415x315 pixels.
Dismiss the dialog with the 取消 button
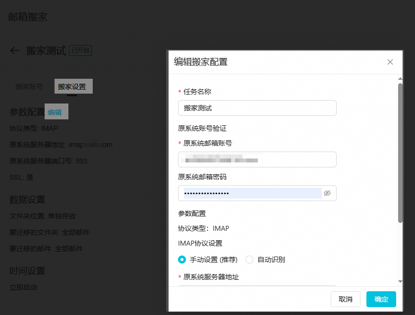(346, 299)
